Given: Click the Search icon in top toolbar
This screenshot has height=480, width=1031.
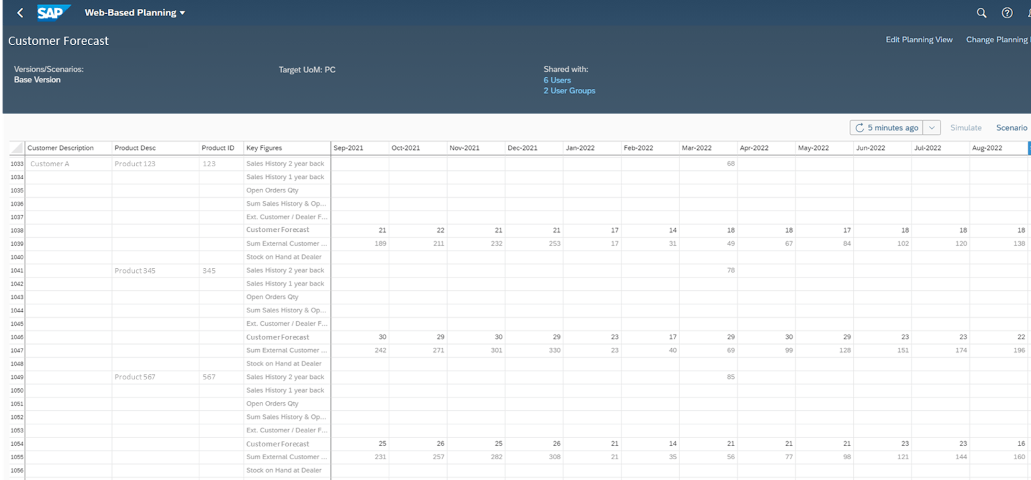Looking at the screenshot, I should (982, 13).
